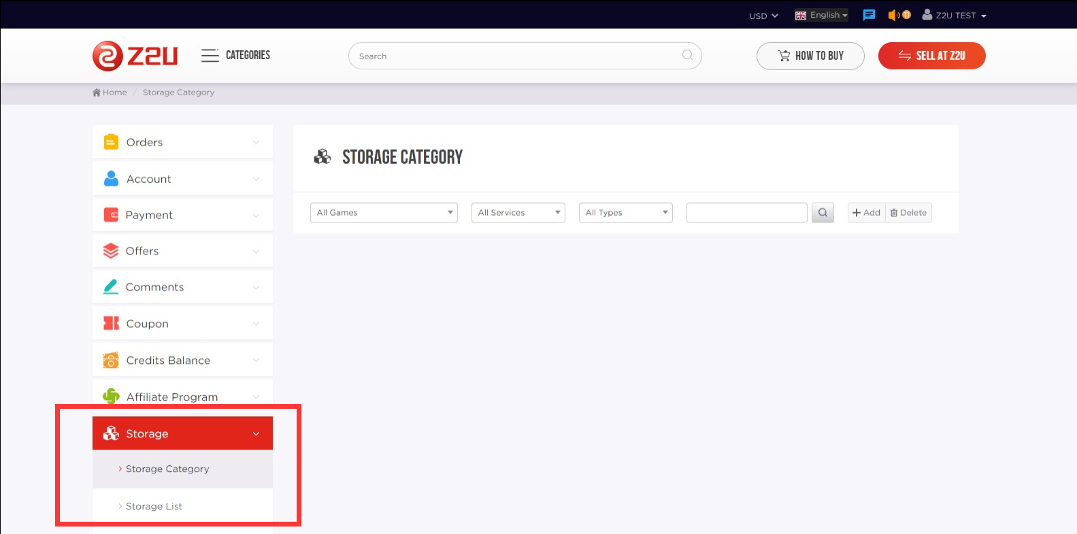Click the Home breadcrumb link
Viewport: 1077px width, 534px height.
point(110,93)
